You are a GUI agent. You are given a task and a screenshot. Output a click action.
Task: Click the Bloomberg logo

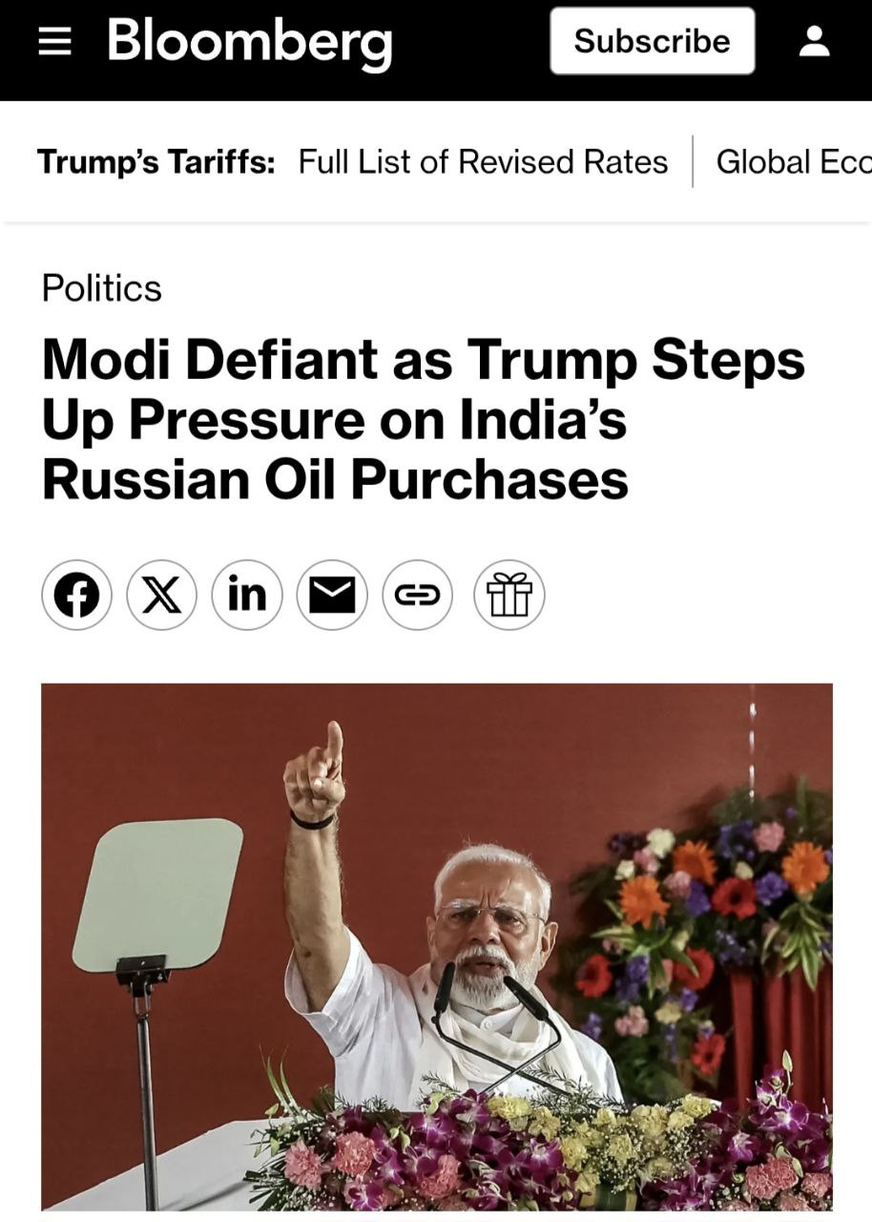pos(250,41)
